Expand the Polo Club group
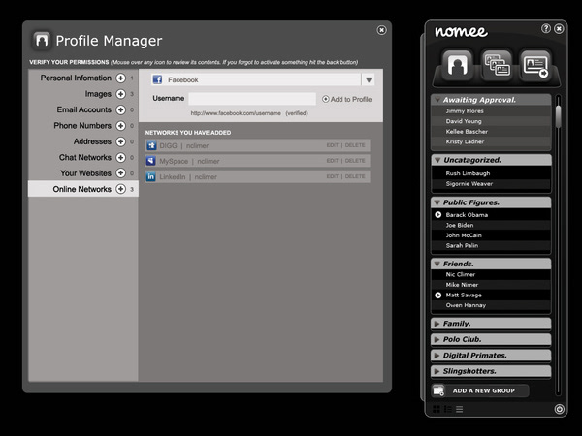 pos(437,340)
